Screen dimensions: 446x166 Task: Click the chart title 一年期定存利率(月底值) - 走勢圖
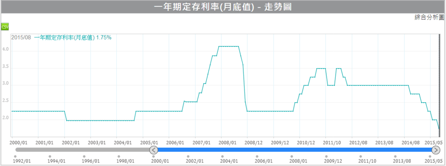pos(223,7)
